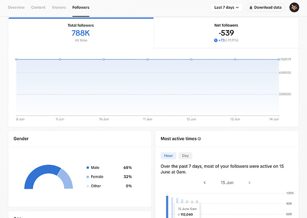Click the highlighted 0am bar in chart
This screenshot has height=218, width=307.
tap(167, 207)
